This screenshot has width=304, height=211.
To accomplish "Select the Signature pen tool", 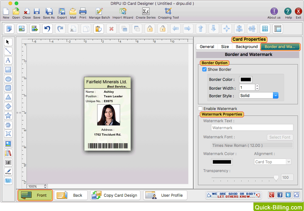I will pyautogui.click(x=8, y=171).
